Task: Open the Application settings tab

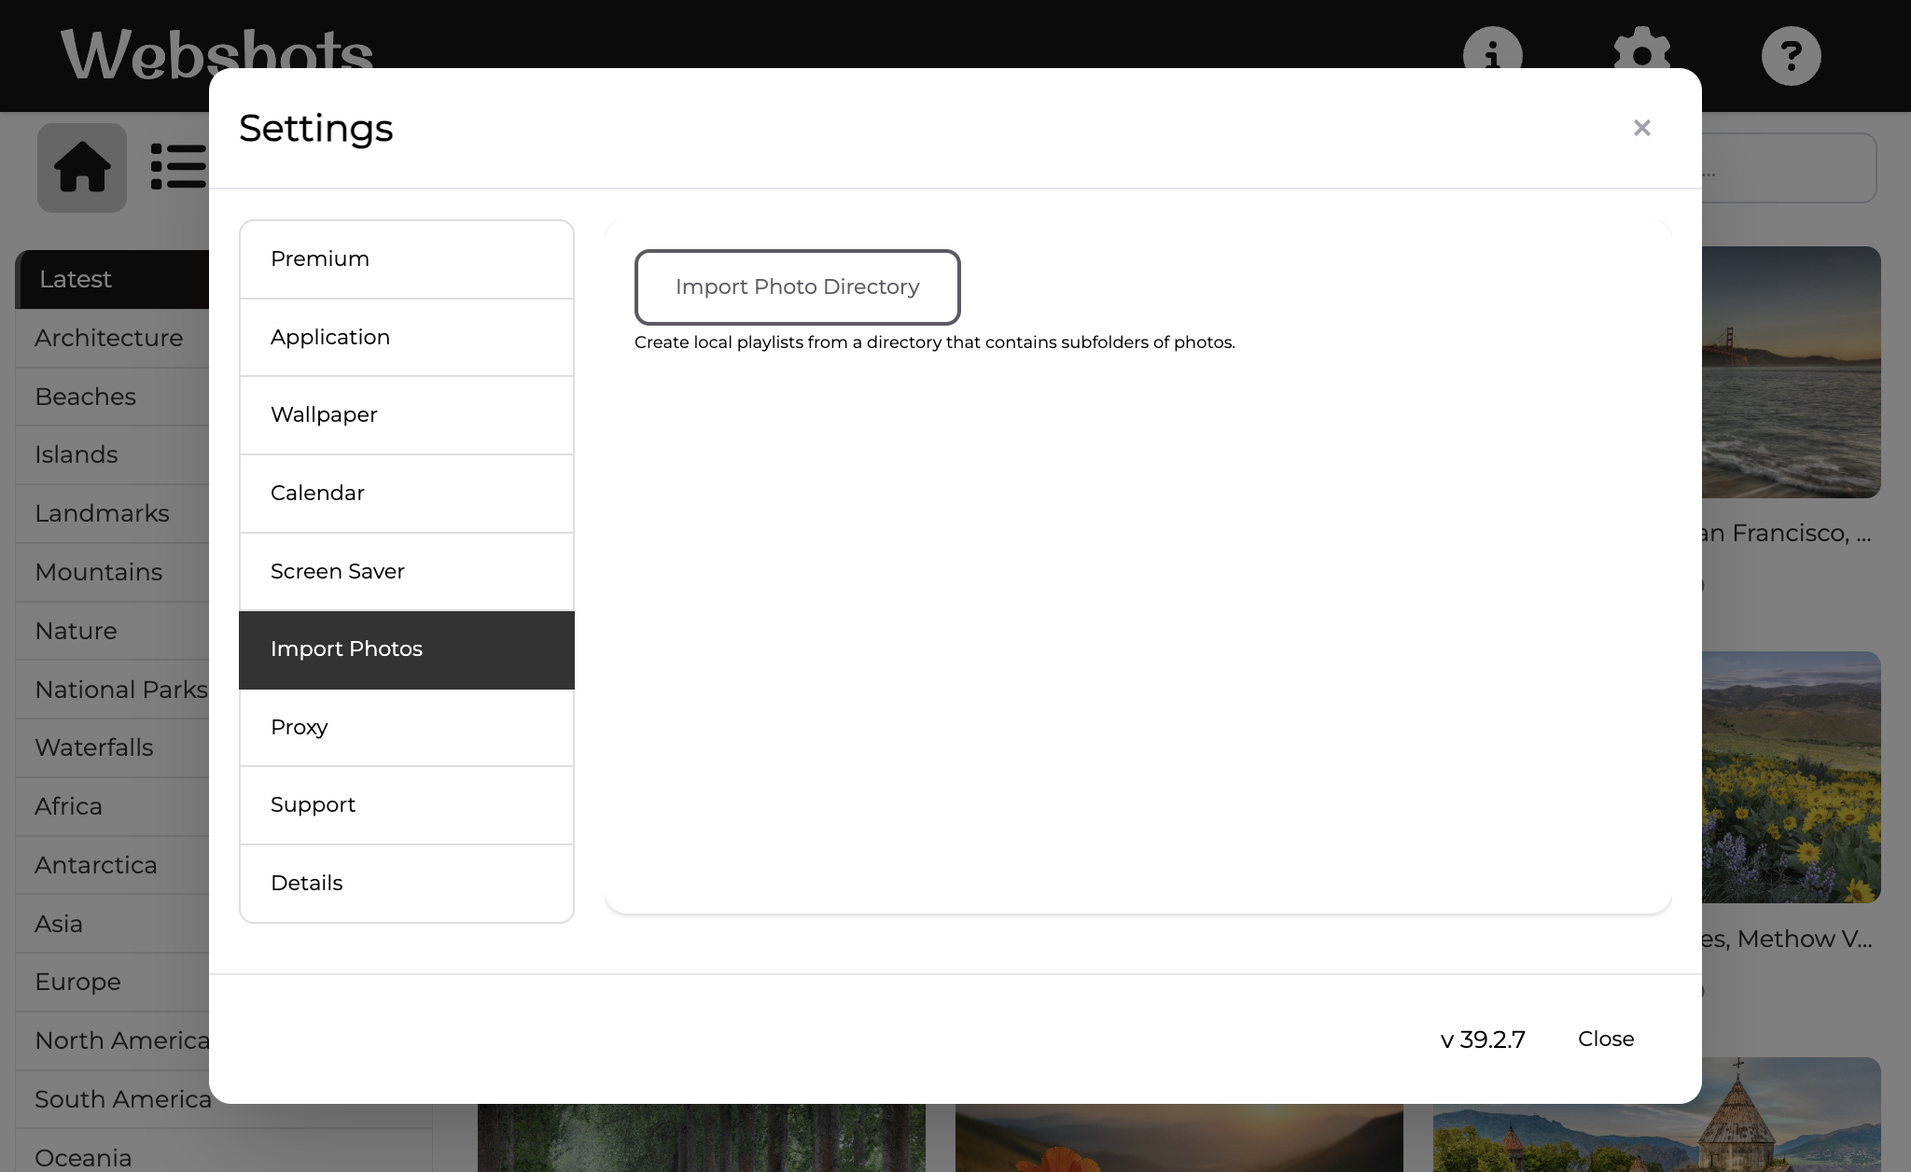Action: click(x=407, y=338)
